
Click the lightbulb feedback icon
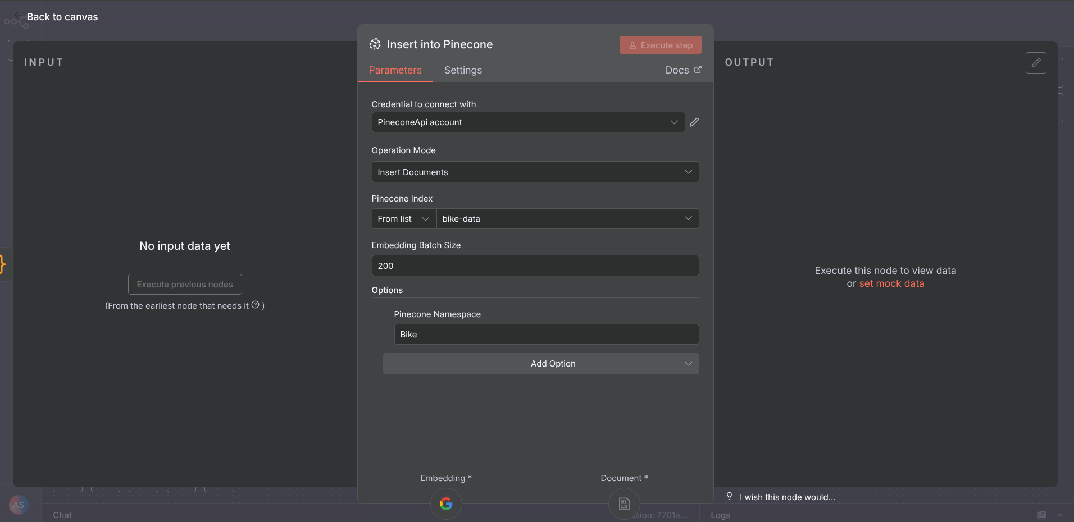click(x=729, y=496)
